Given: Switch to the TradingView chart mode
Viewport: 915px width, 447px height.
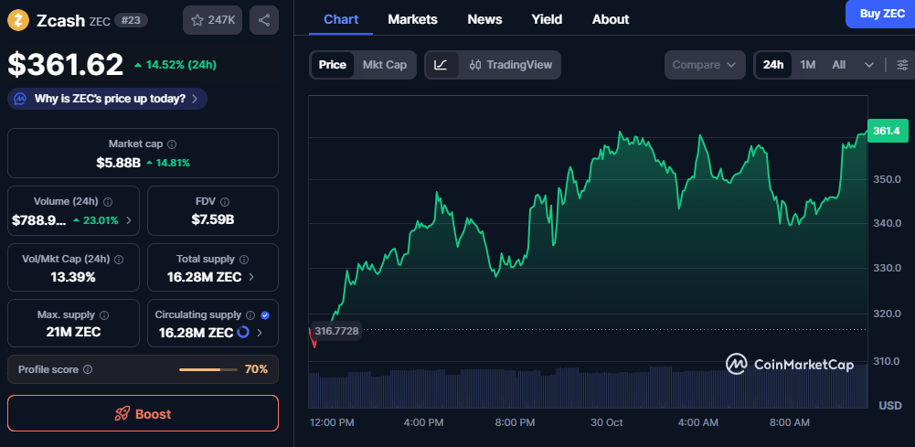Looking at the screenshot, I should coord(511,65).
